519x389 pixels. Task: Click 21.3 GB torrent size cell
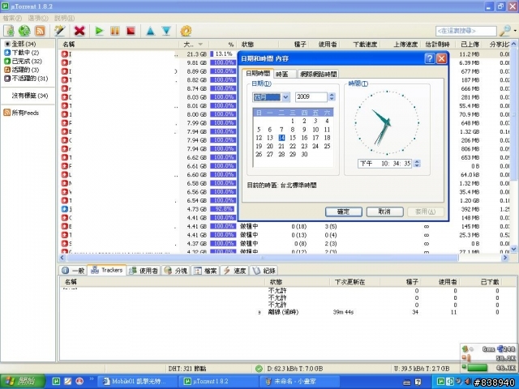[196, 54]
